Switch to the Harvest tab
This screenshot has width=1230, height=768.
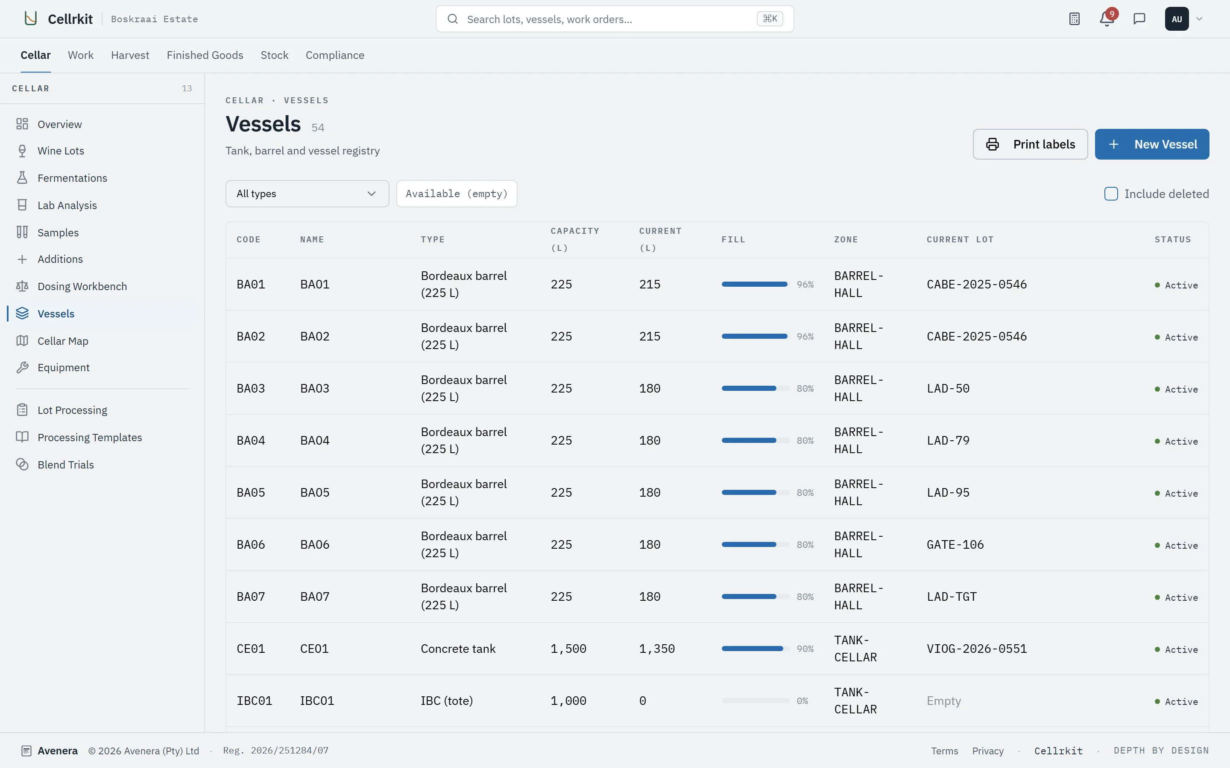(x=130, y=55)
